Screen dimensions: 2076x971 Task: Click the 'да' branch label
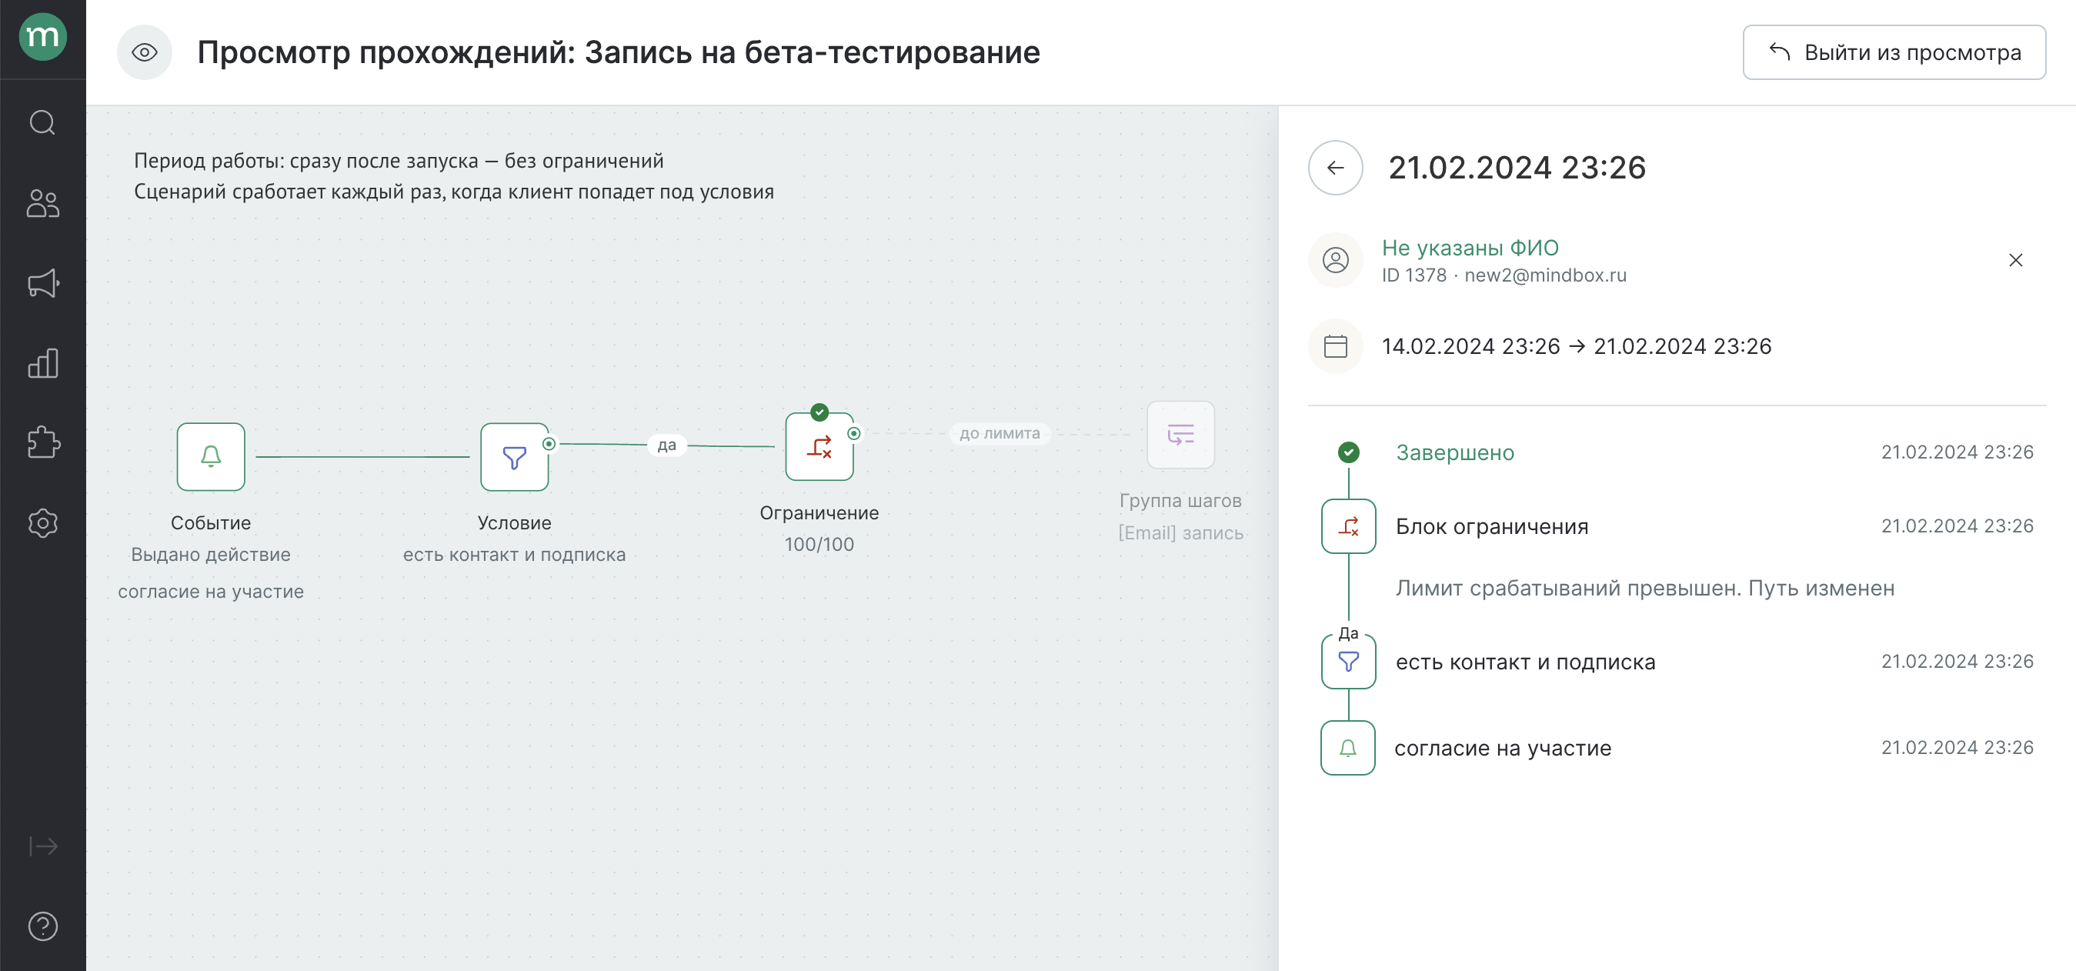click(x=666, y=445)
